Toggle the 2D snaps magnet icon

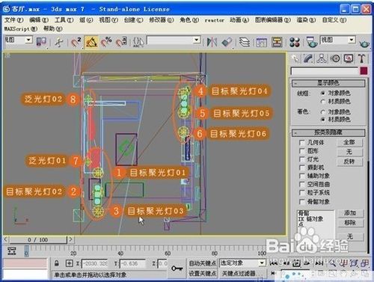(76, 42)
